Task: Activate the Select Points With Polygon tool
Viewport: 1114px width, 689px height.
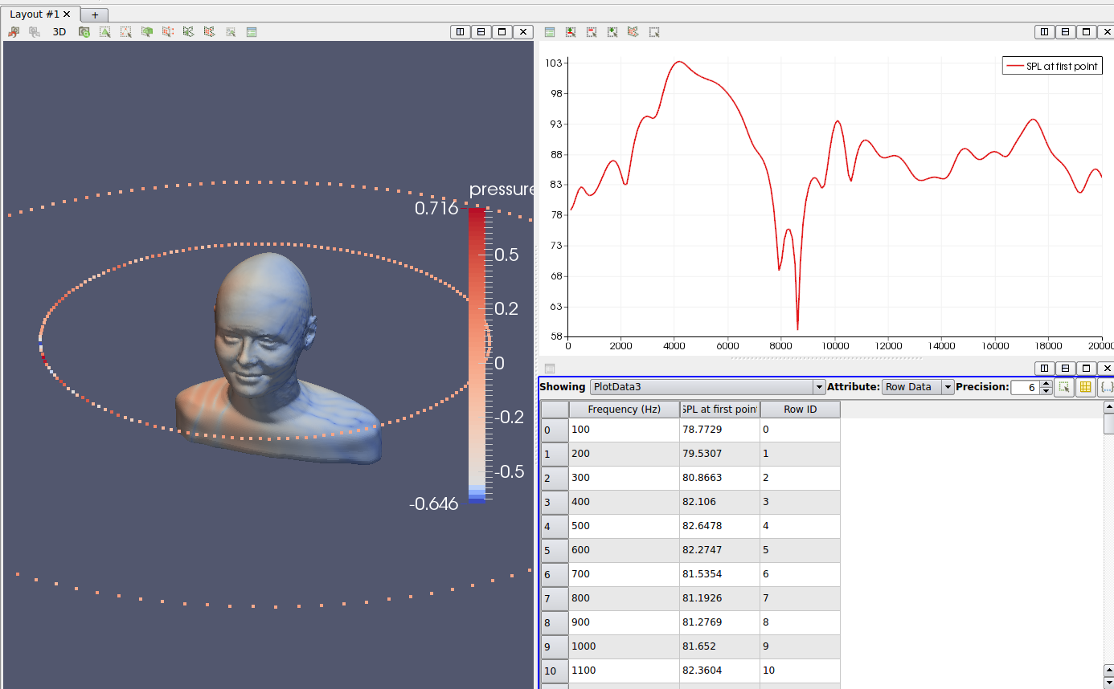Action: coord(210,32)
